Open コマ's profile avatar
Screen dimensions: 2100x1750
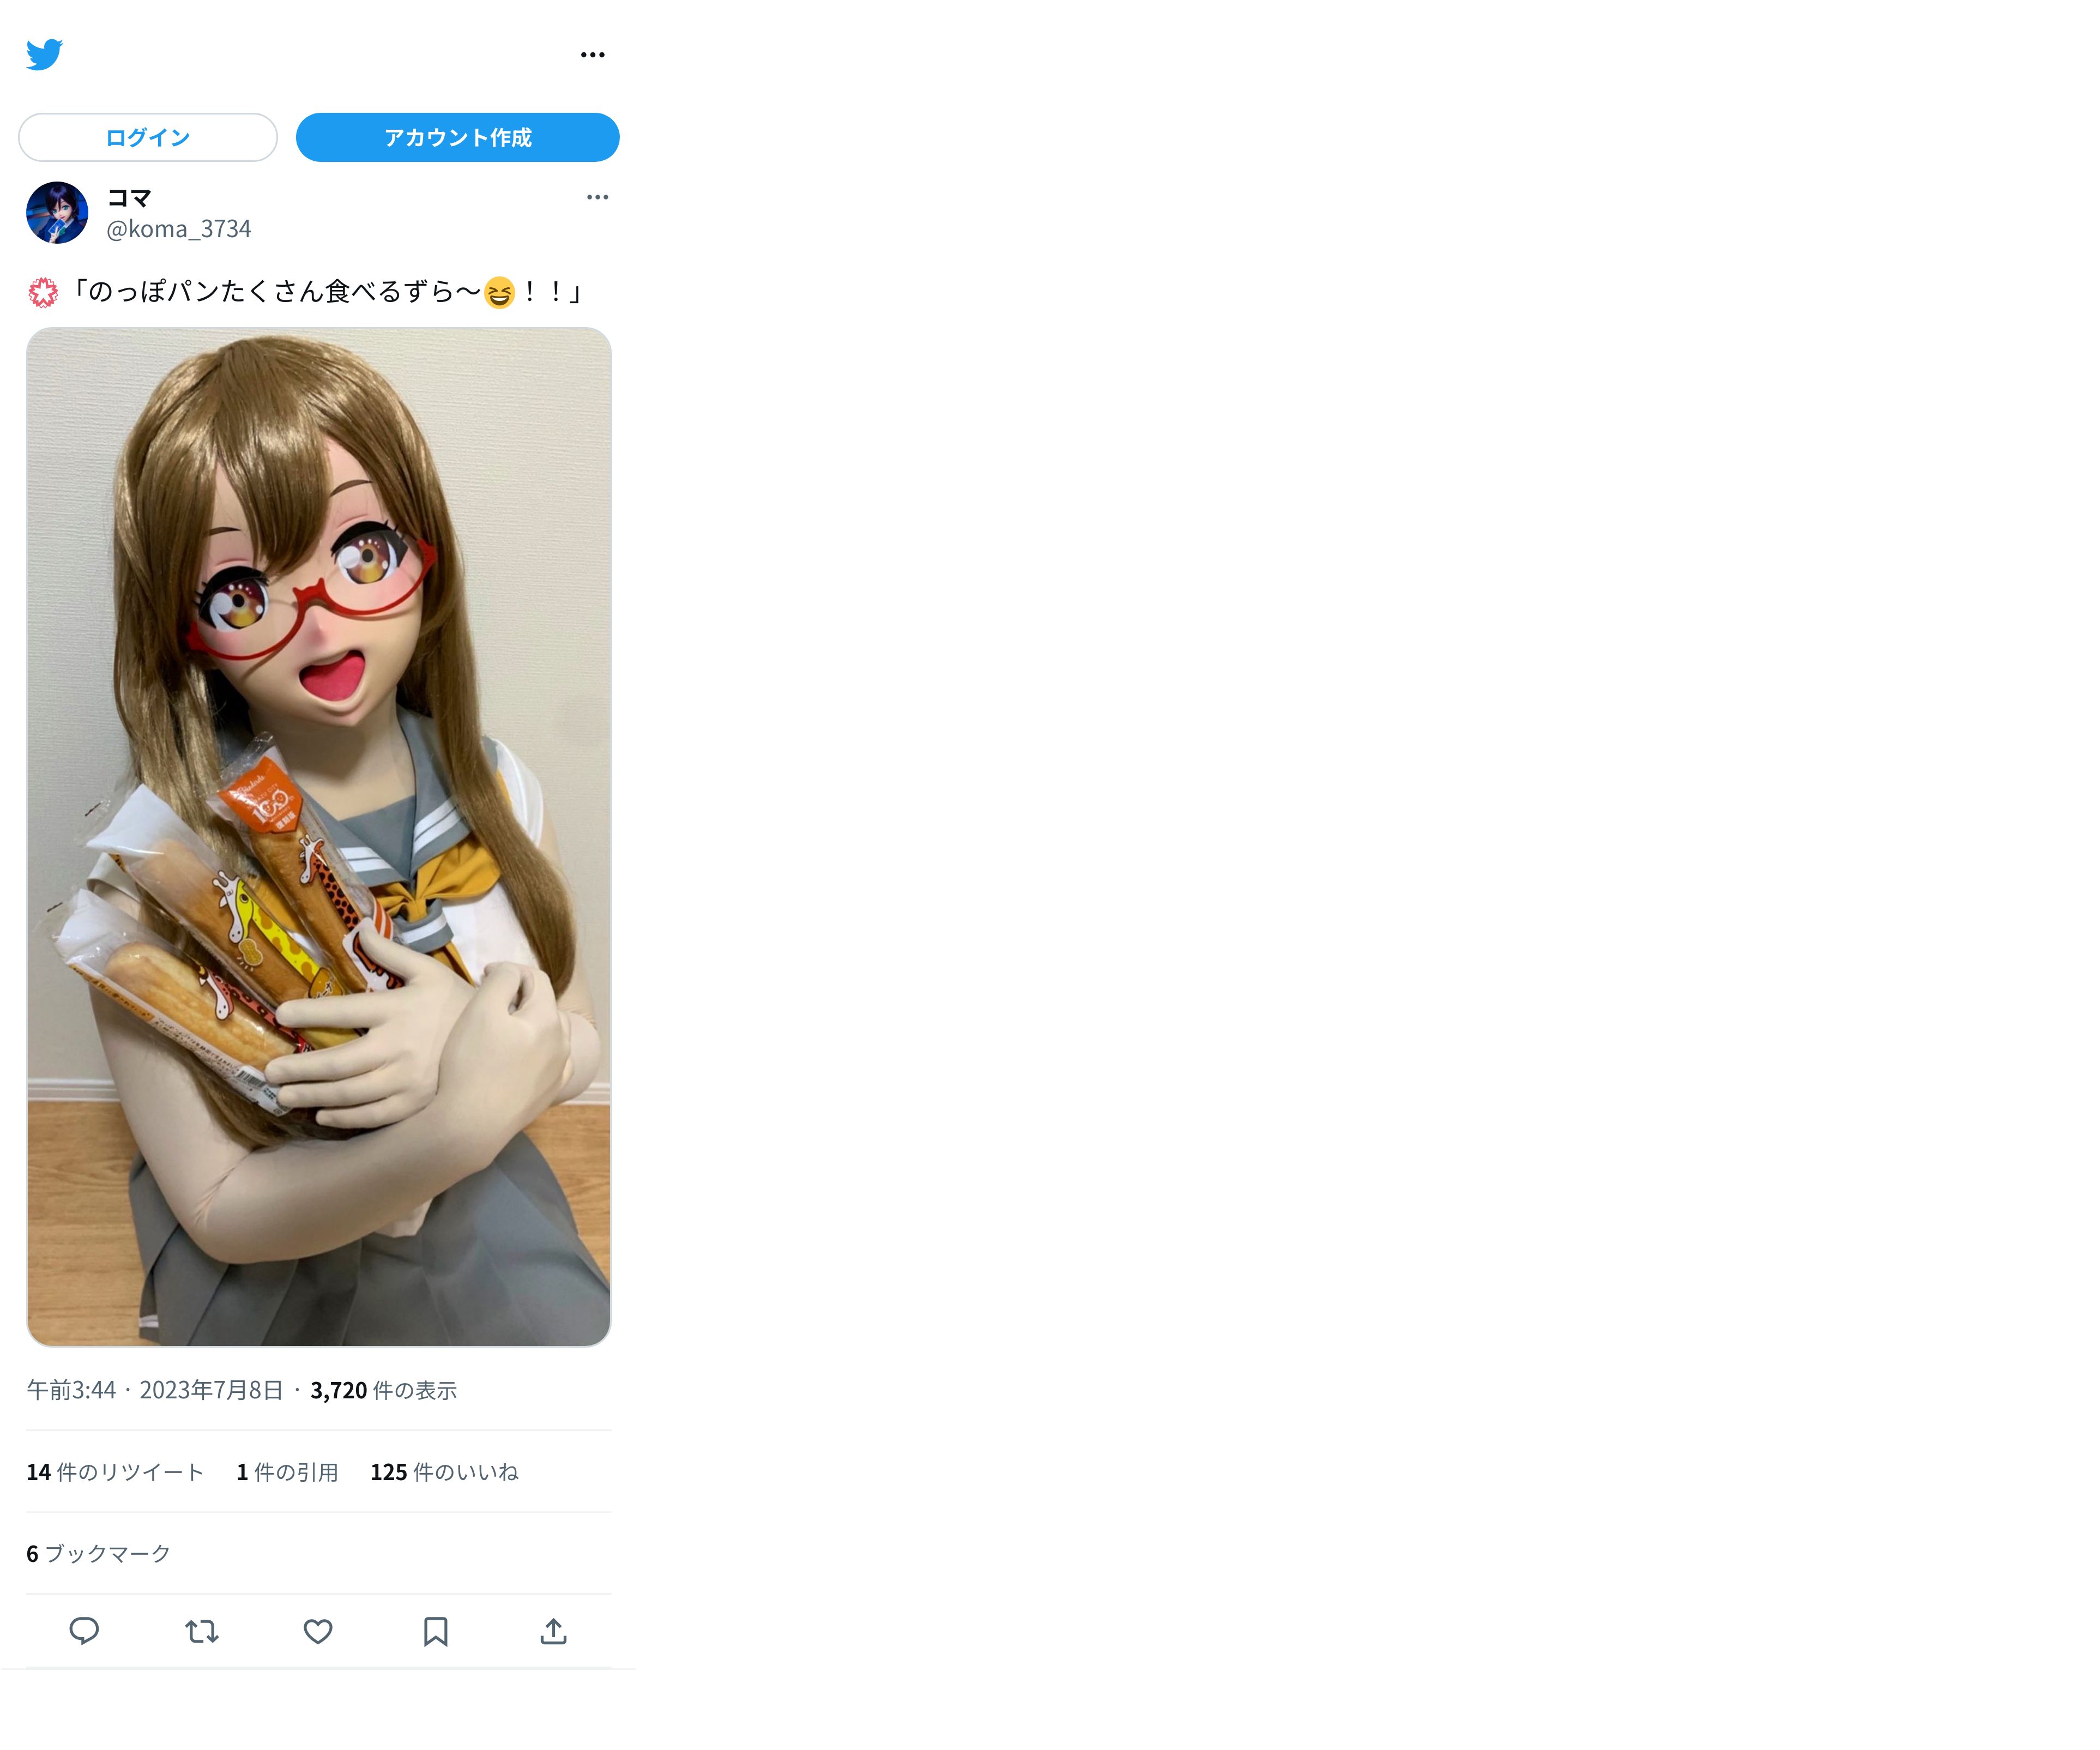[57, 213]
